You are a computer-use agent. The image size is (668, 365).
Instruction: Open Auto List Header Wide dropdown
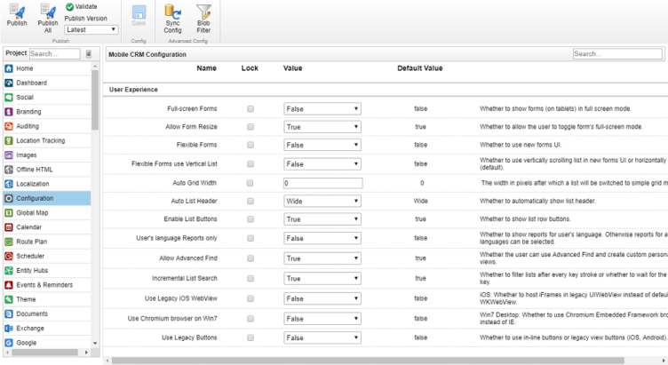click(322, 201)
